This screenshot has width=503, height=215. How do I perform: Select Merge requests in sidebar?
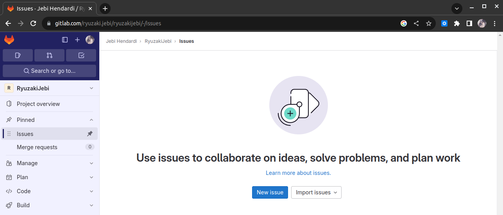tap(37, 147)
